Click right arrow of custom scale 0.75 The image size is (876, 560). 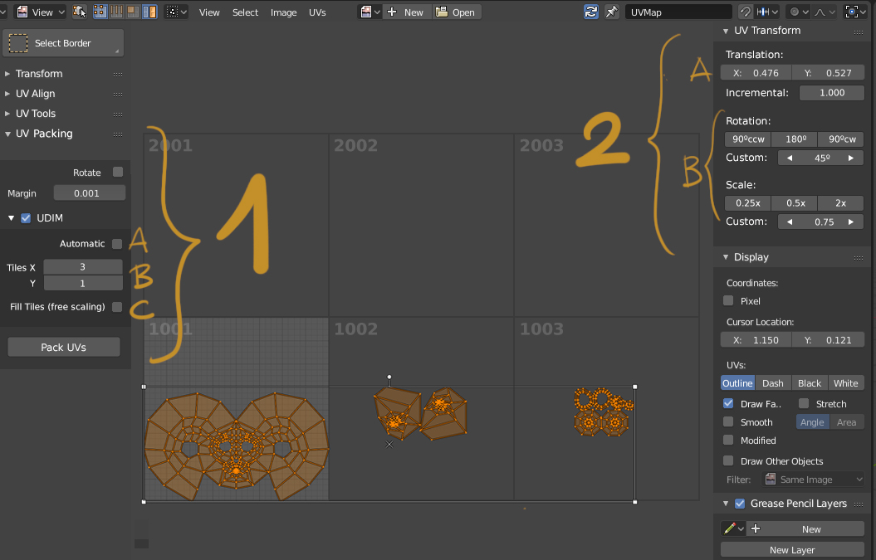(x=851, y=222)
